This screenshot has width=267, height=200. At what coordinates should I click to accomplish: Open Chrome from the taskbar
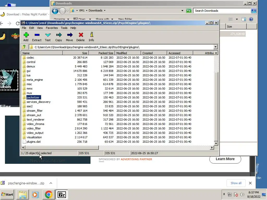(48, 194)
